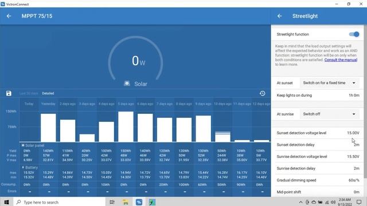Click the 7 days ago column header
This screenshot has height=206, width=367.
pyautogui.click(x=165, y=104)
